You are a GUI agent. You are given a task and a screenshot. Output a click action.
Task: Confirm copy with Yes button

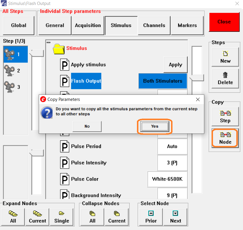click(155, 126)
